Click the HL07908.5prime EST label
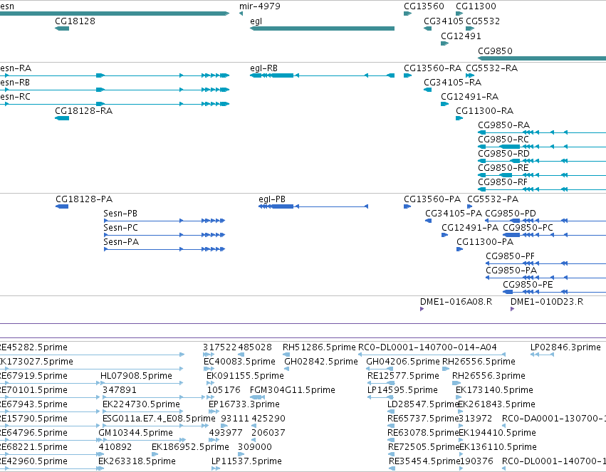This screenshot has height=472, width=606. point(136,376)
